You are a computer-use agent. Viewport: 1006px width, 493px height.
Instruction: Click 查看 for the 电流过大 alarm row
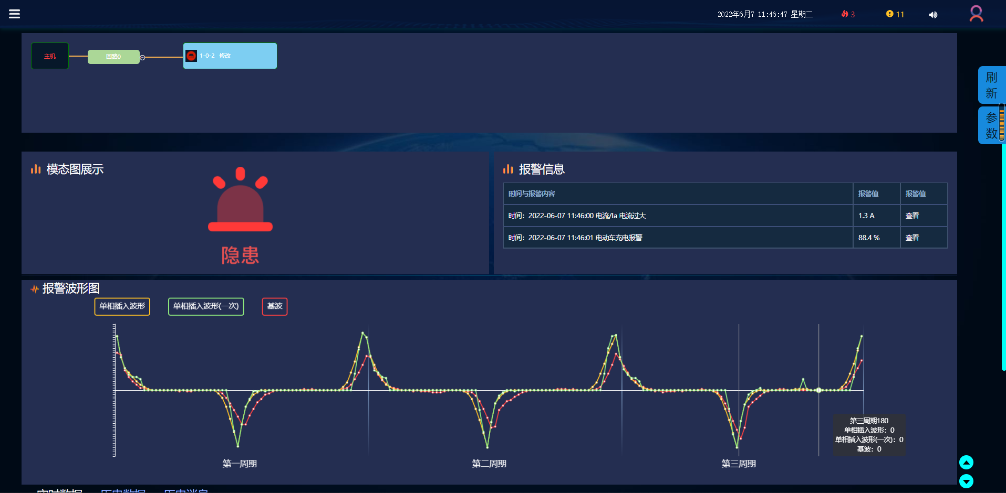point(912,216)
